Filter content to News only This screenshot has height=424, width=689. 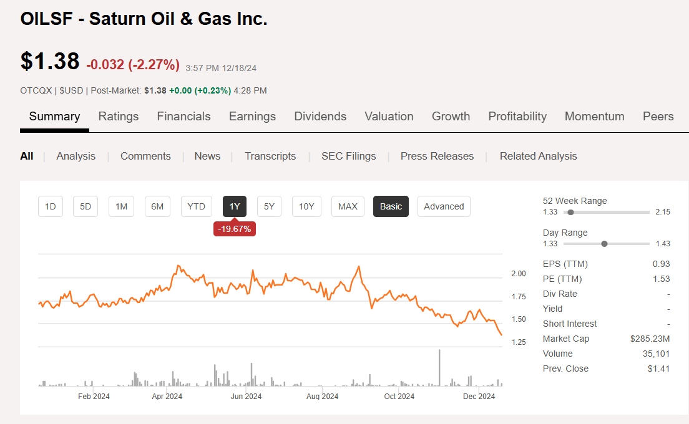click(x=207, y=156)
